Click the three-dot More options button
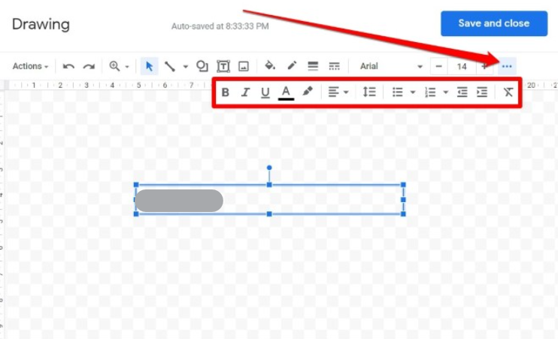The height and width of the screenshot is (339, 558). click(507, 66)
